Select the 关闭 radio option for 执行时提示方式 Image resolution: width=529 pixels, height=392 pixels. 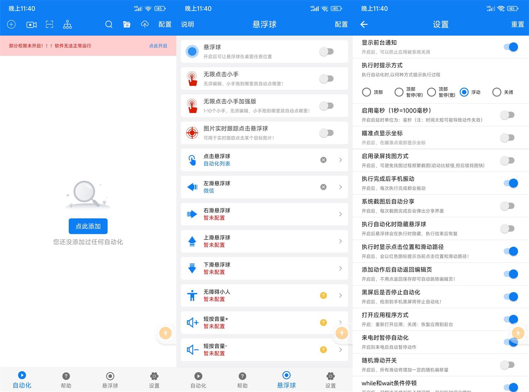point(497,92)
